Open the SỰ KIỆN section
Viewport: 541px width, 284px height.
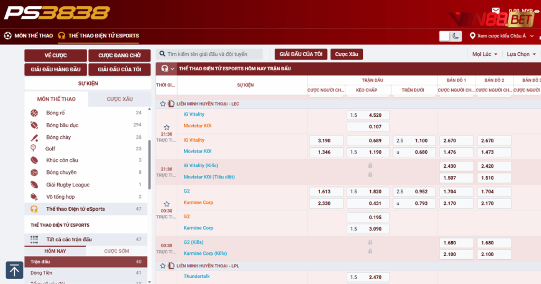(x=88, y=83)
